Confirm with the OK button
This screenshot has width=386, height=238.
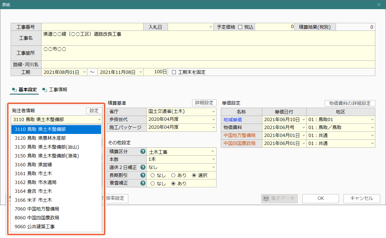(x=321, y=198)
